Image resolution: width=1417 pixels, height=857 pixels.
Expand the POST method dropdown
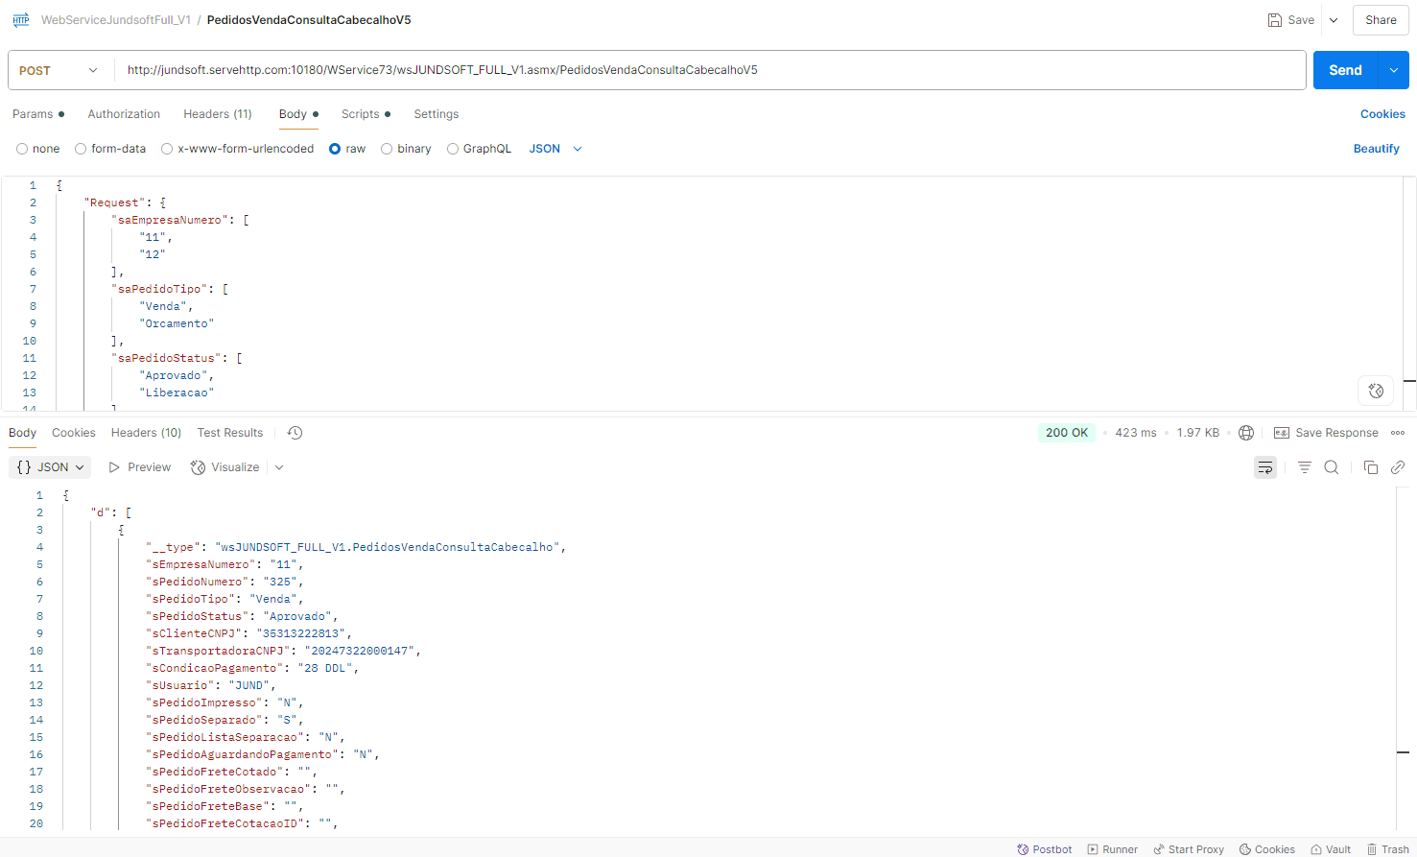point(59,70)
